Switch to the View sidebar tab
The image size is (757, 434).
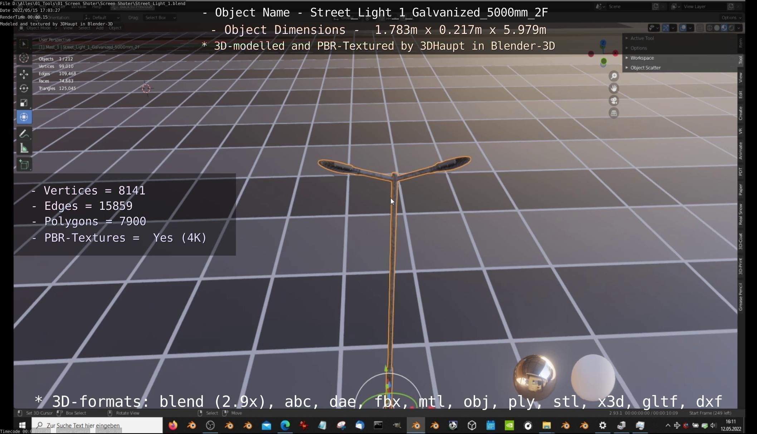click(741, 77)
